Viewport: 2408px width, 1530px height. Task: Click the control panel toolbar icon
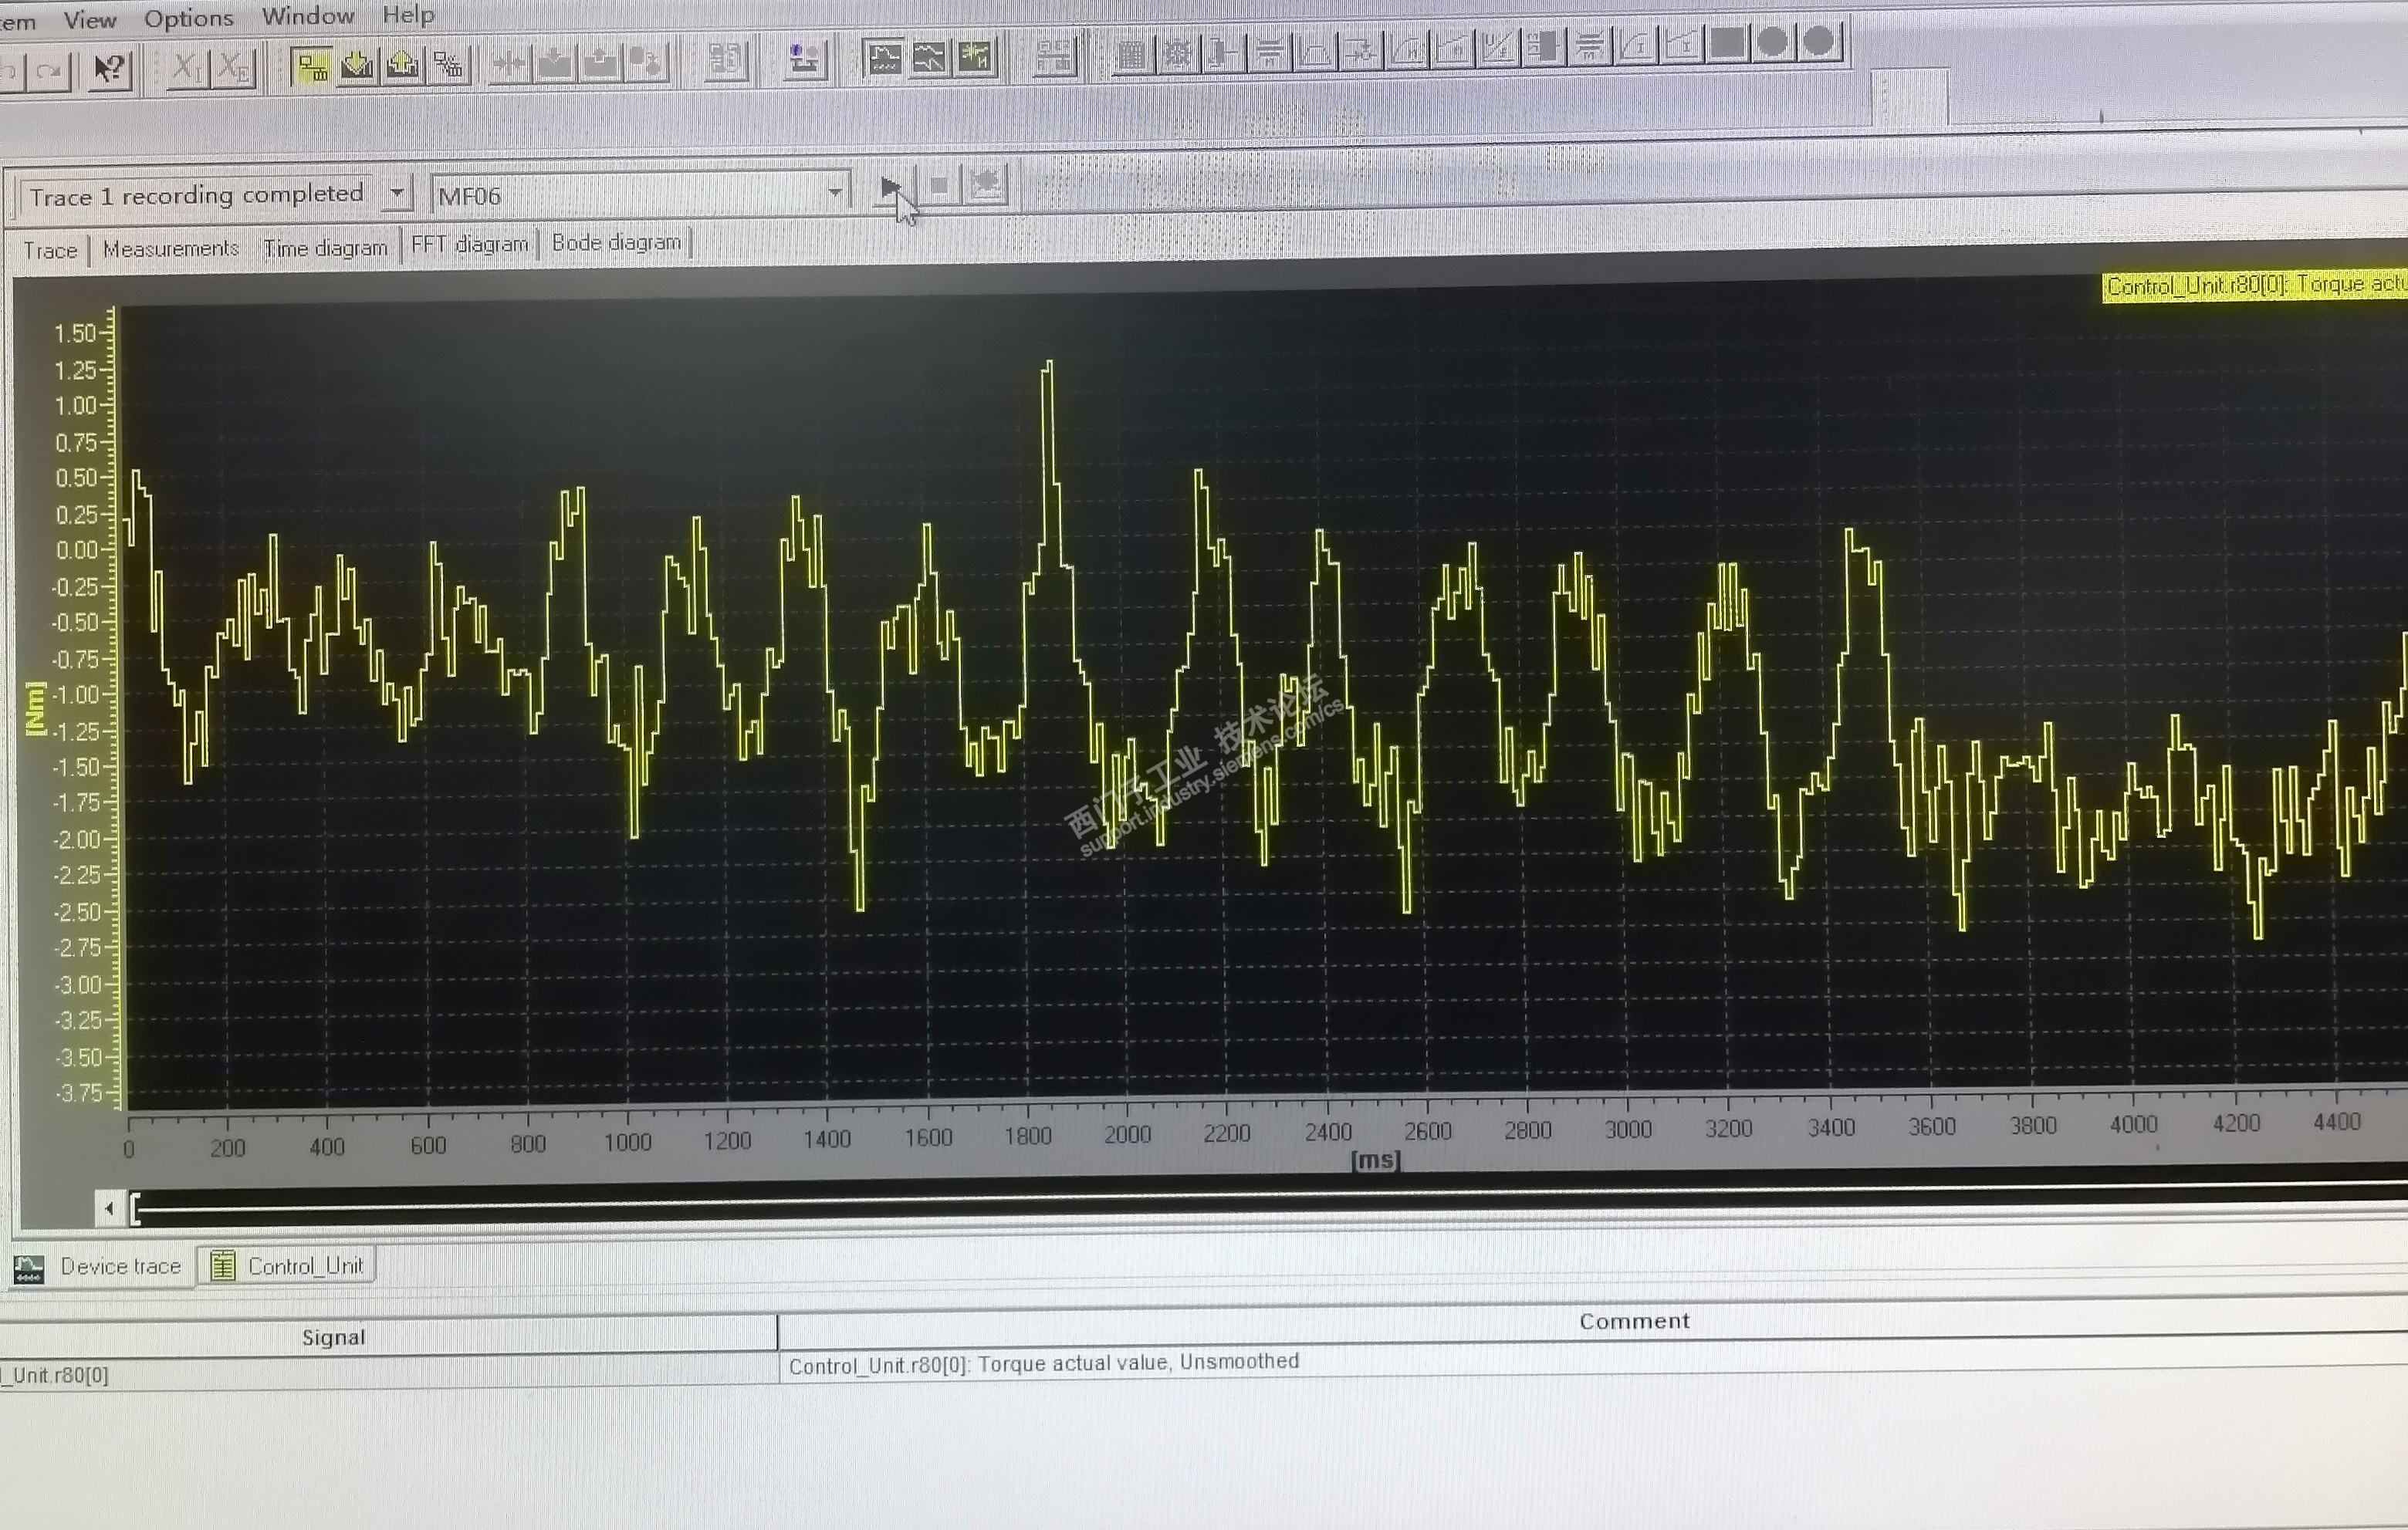coord(803,59)
